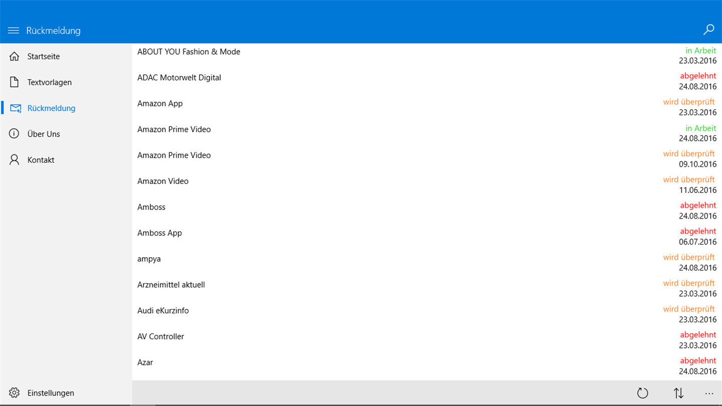
Task: Click 'wird überprüft' status of Amazon Video
Action: tap(689, 180)
